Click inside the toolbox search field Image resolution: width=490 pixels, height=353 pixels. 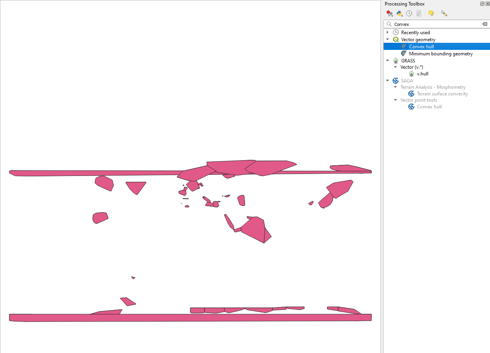coord(432,24)
